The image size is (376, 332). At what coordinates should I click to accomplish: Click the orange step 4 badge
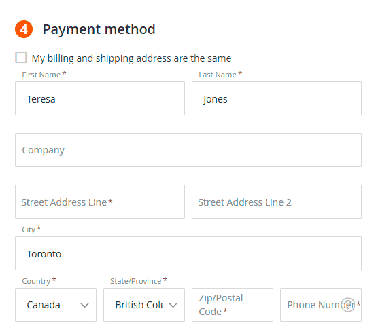pyautogui.click(x=24, y=29)
